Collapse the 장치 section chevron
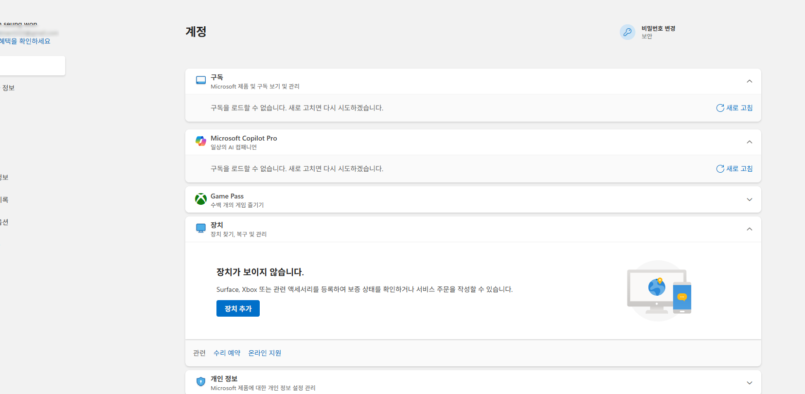 pyautogui.click(x=750, y=229)
